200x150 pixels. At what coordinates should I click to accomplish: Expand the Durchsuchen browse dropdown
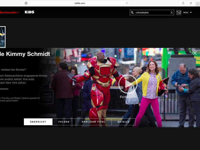pyautogui.click(x=9, y=12)
